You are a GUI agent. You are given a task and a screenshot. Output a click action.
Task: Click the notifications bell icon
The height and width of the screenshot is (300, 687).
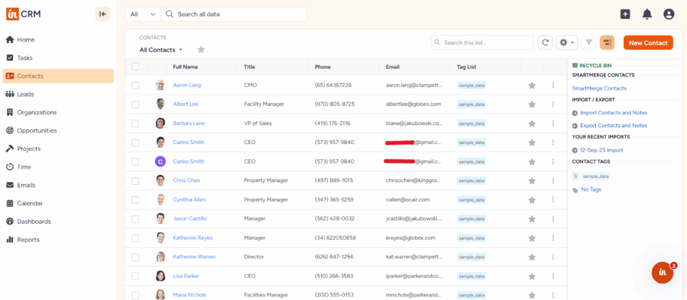coord(647,14)
